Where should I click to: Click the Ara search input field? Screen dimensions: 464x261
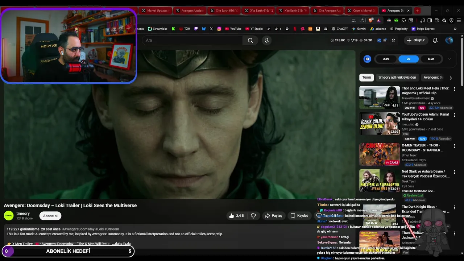[x=192, y=40]
